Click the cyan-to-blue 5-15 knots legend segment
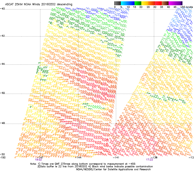 tap(128, 3)
